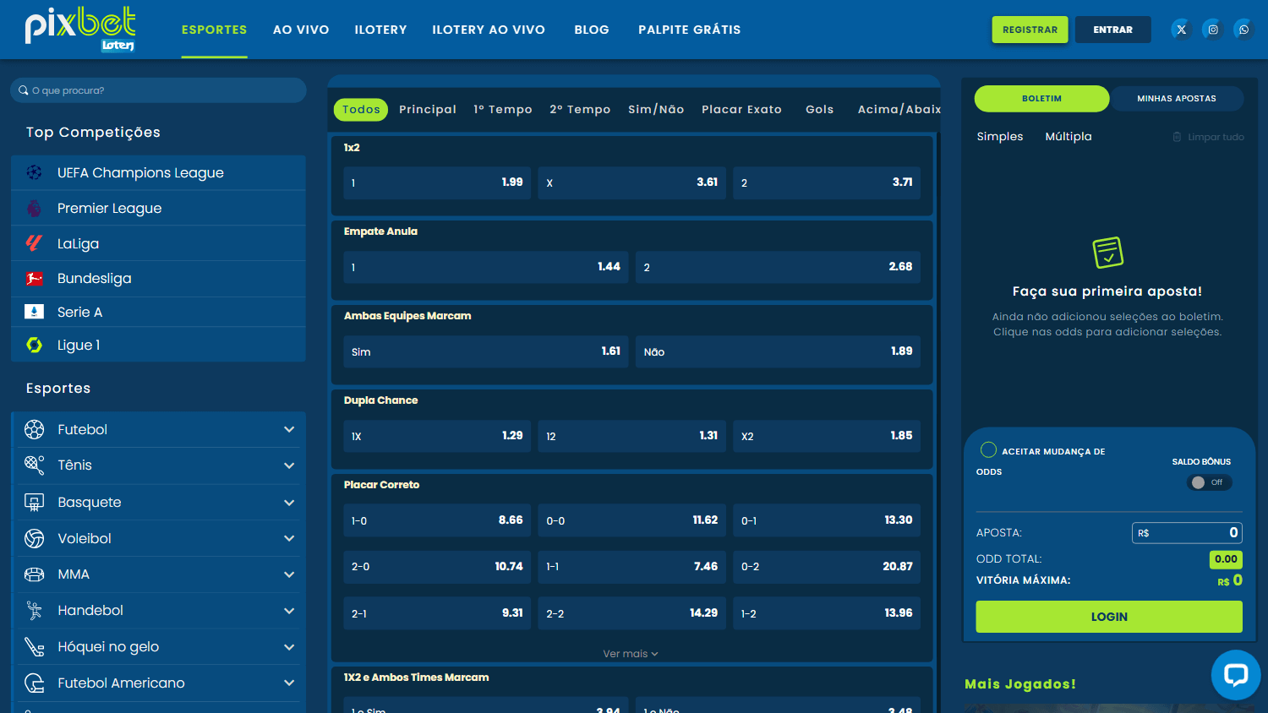The height and width of the screenshot is (713, 1268).
Task: Click the MMA glove icon
Action: click(34, 574)
